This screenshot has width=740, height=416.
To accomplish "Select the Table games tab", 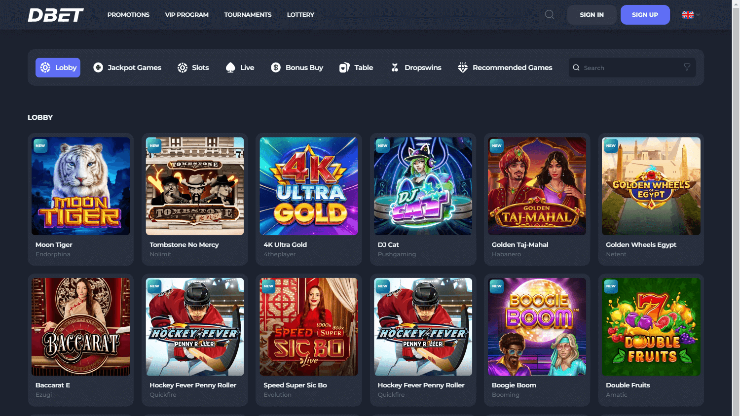I will 356,68.
